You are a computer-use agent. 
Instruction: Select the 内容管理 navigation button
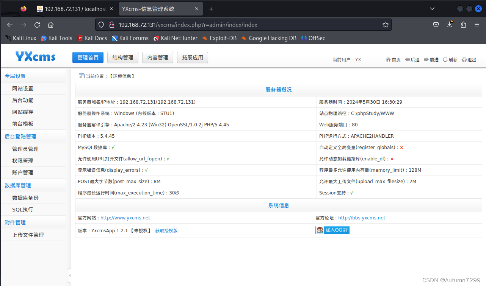tap(158, 58)
